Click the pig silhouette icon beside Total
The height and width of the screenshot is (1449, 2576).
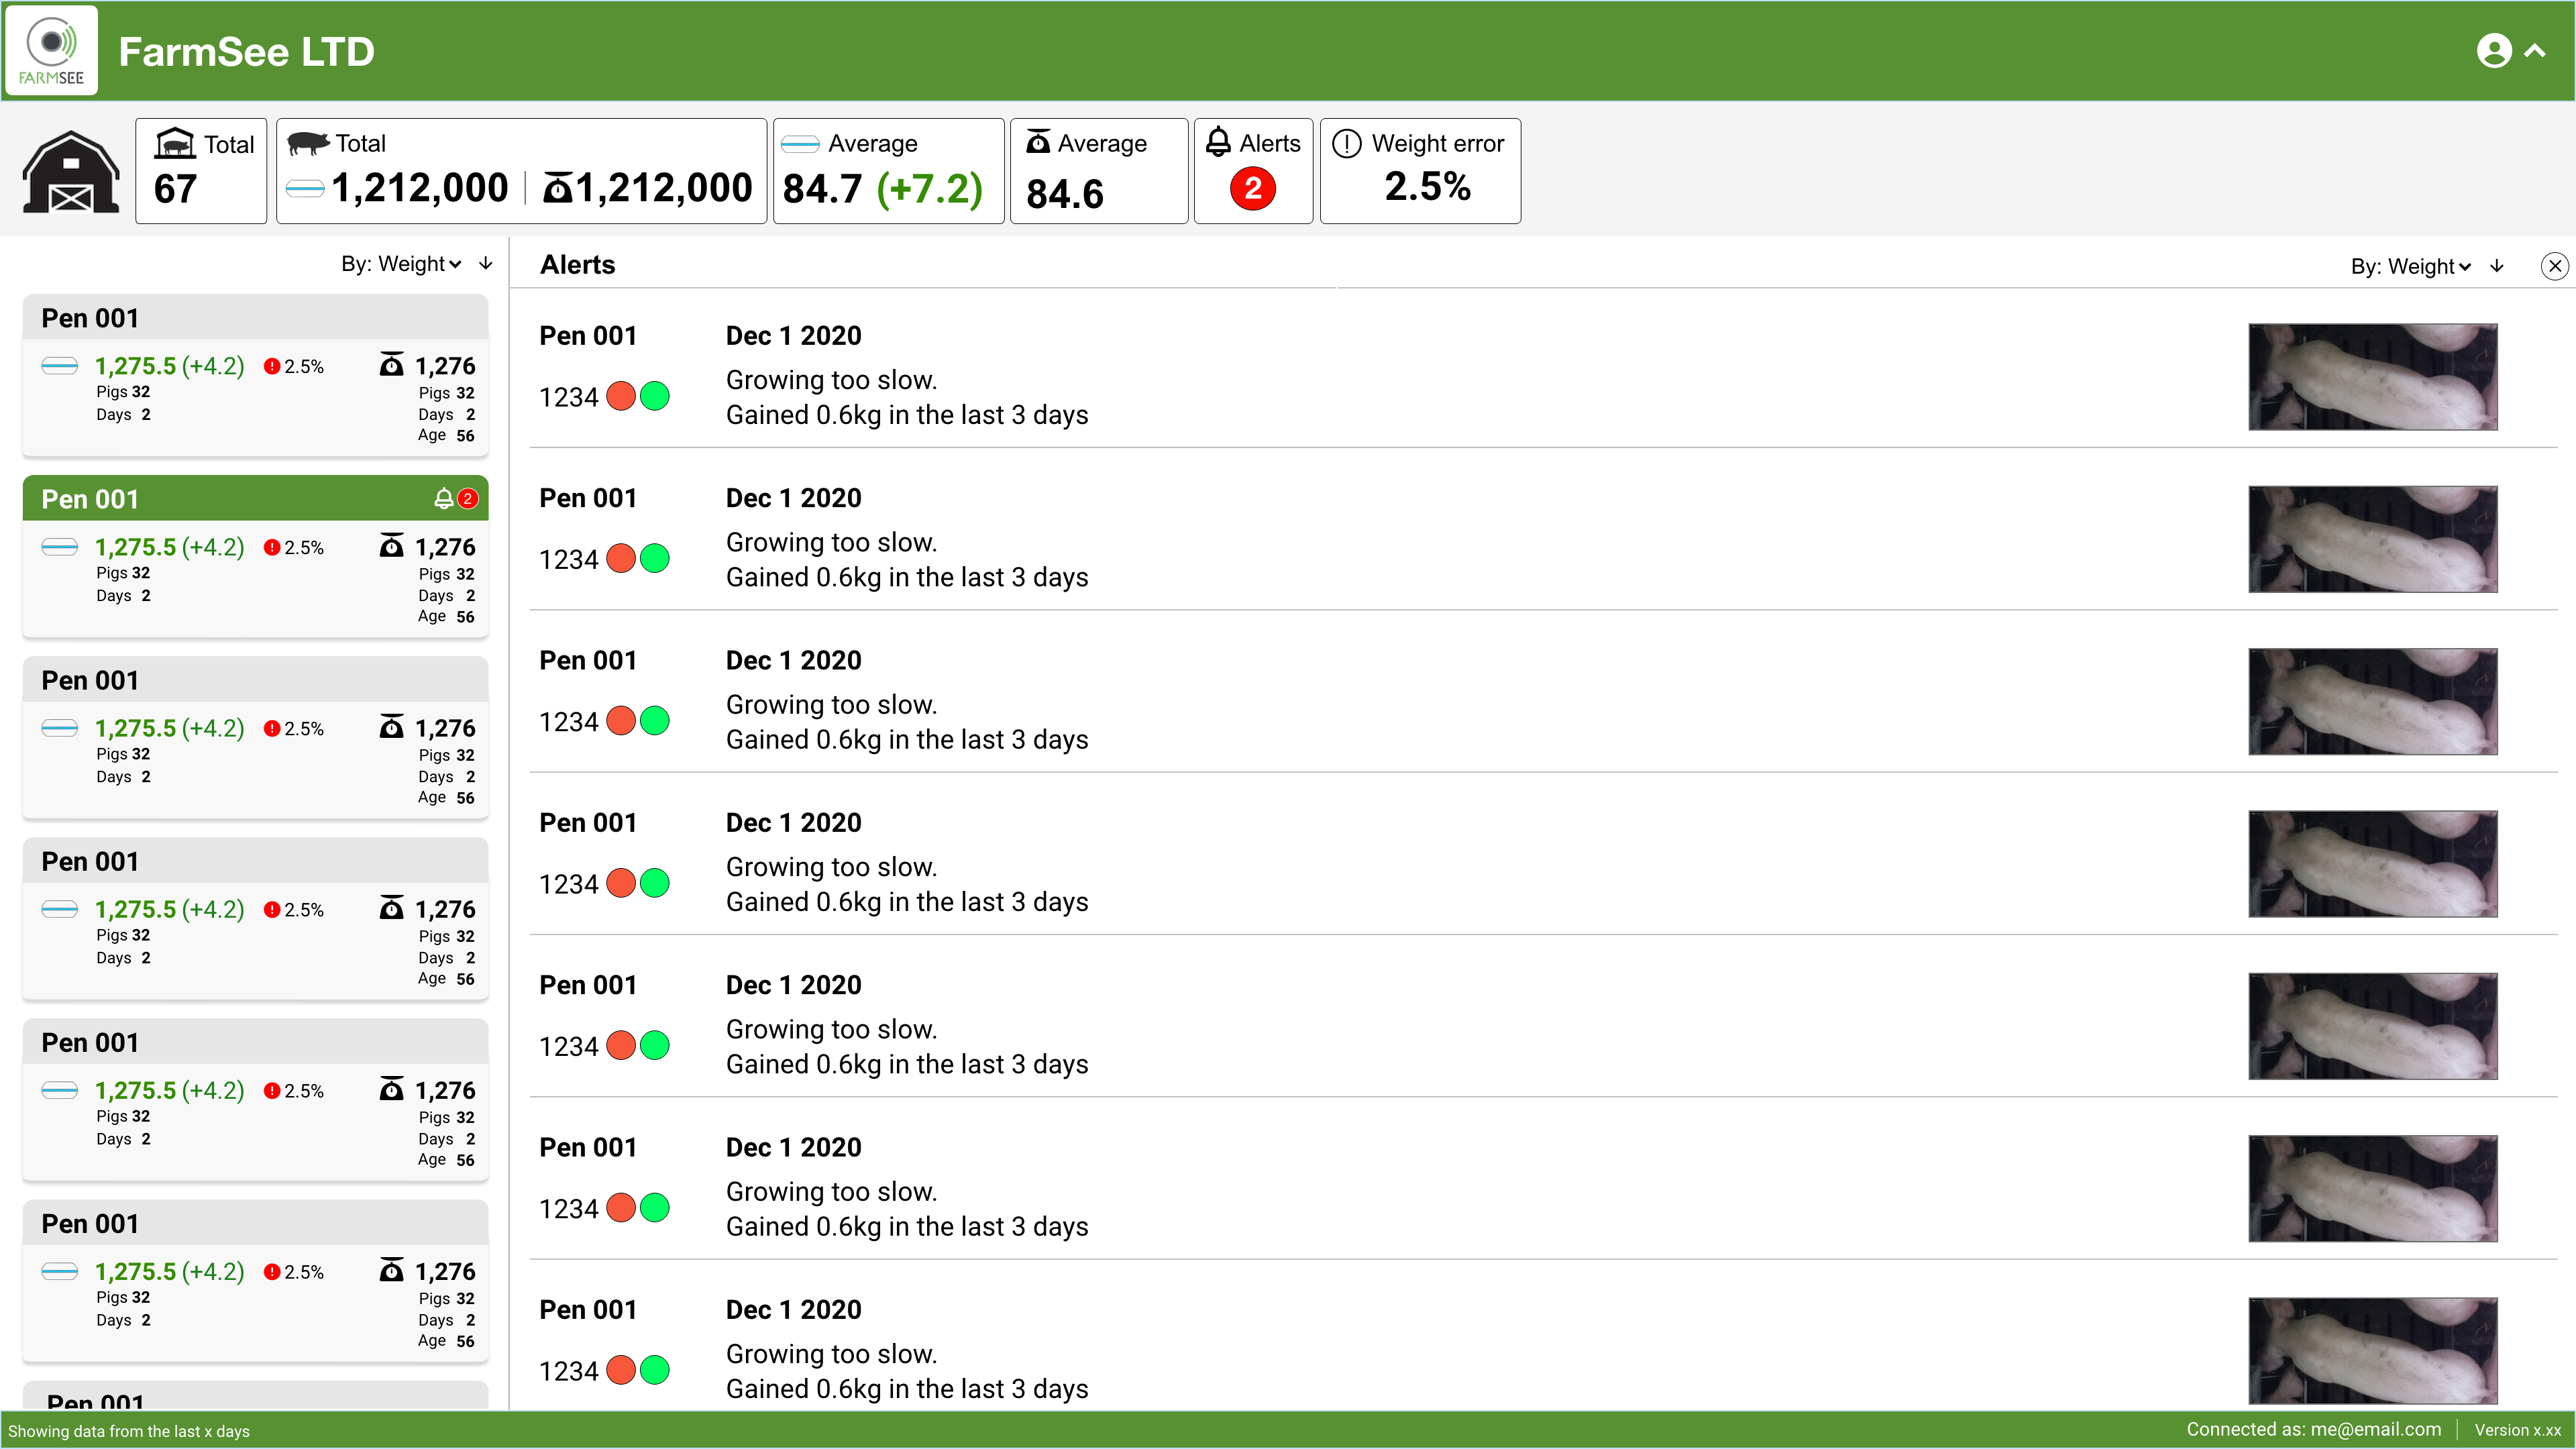coord(308,144)
